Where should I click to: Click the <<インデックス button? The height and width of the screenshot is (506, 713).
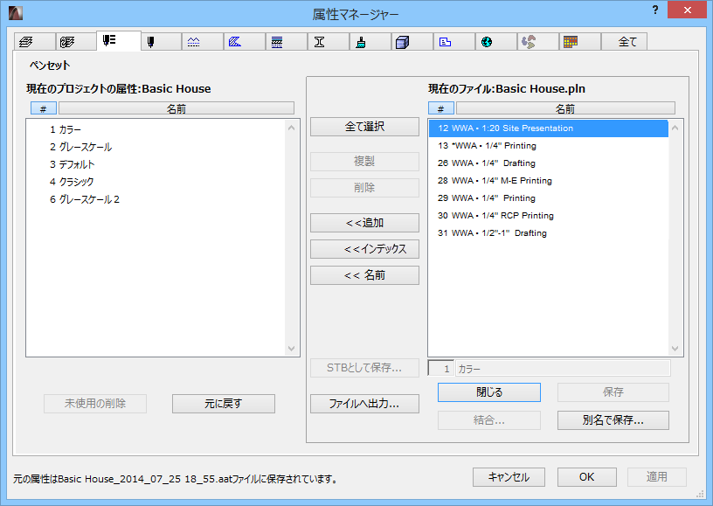coord(364,249)
